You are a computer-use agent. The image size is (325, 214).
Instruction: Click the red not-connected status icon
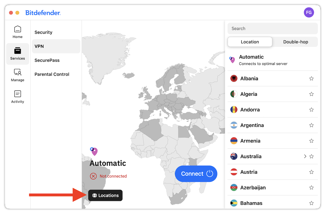pos(93,176)
